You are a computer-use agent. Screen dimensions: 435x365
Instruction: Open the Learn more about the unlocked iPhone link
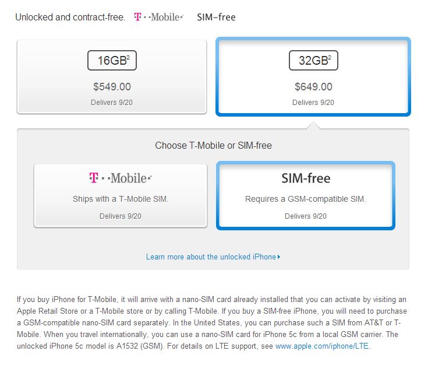[211, 257]
